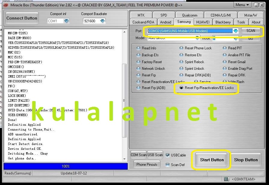
Task: Open the Menu dropdown in title bar
Action: pyautogui.click(x=242, y=5)
